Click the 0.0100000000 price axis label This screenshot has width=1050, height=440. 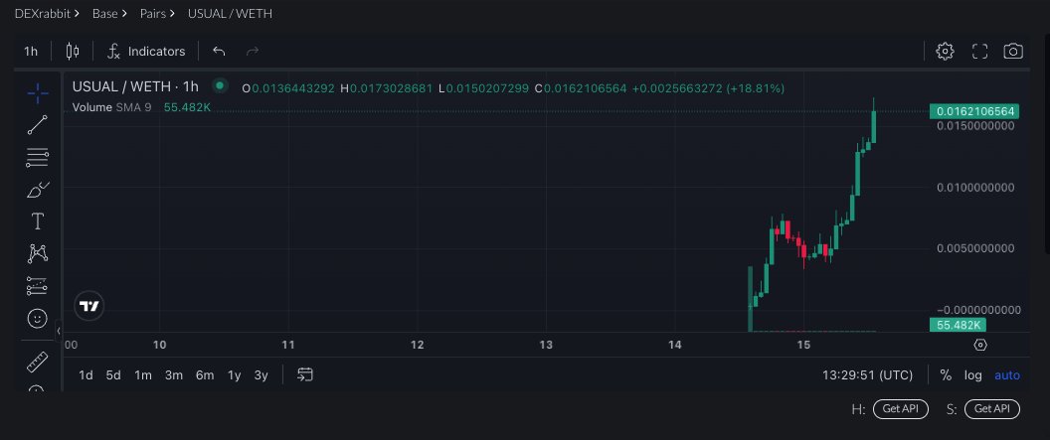tap(975, 188)
